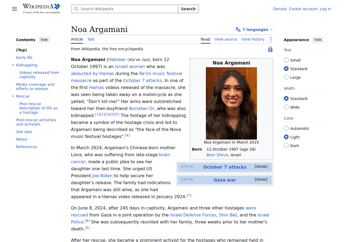
Task: Open the Israel Defense Forces link
Action: click(193, 215)
